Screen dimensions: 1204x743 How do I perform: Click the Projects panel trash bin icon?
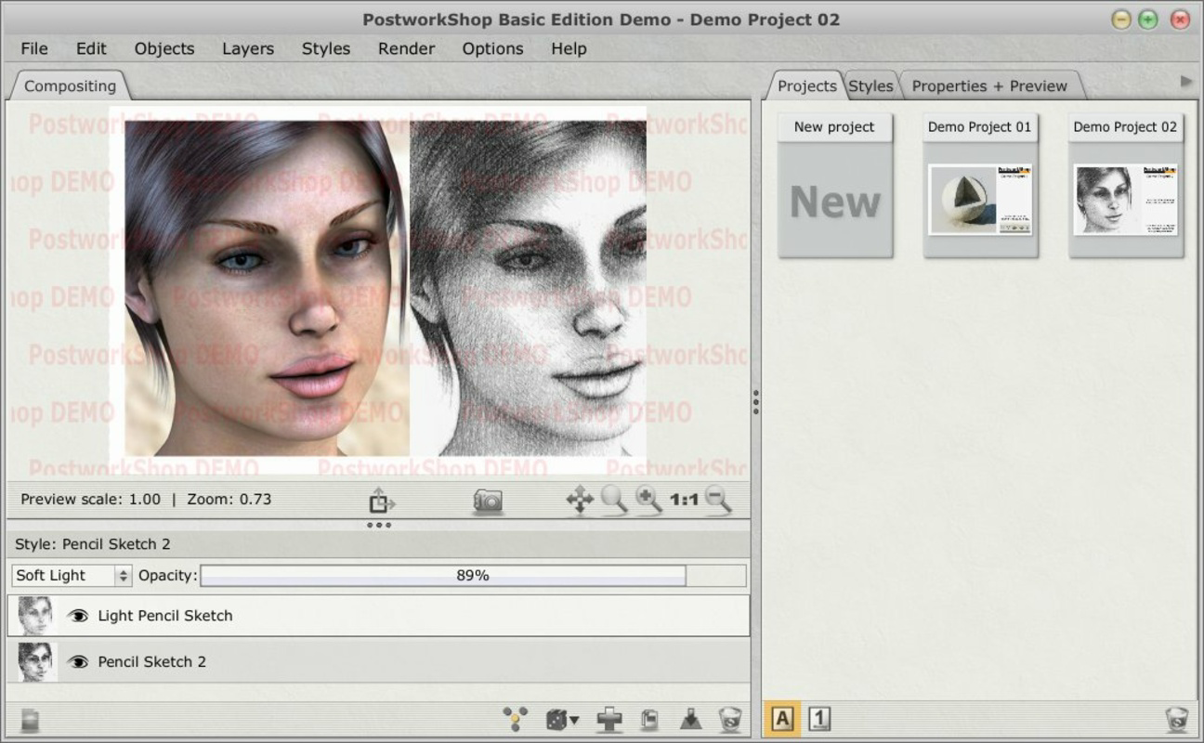1177,718
